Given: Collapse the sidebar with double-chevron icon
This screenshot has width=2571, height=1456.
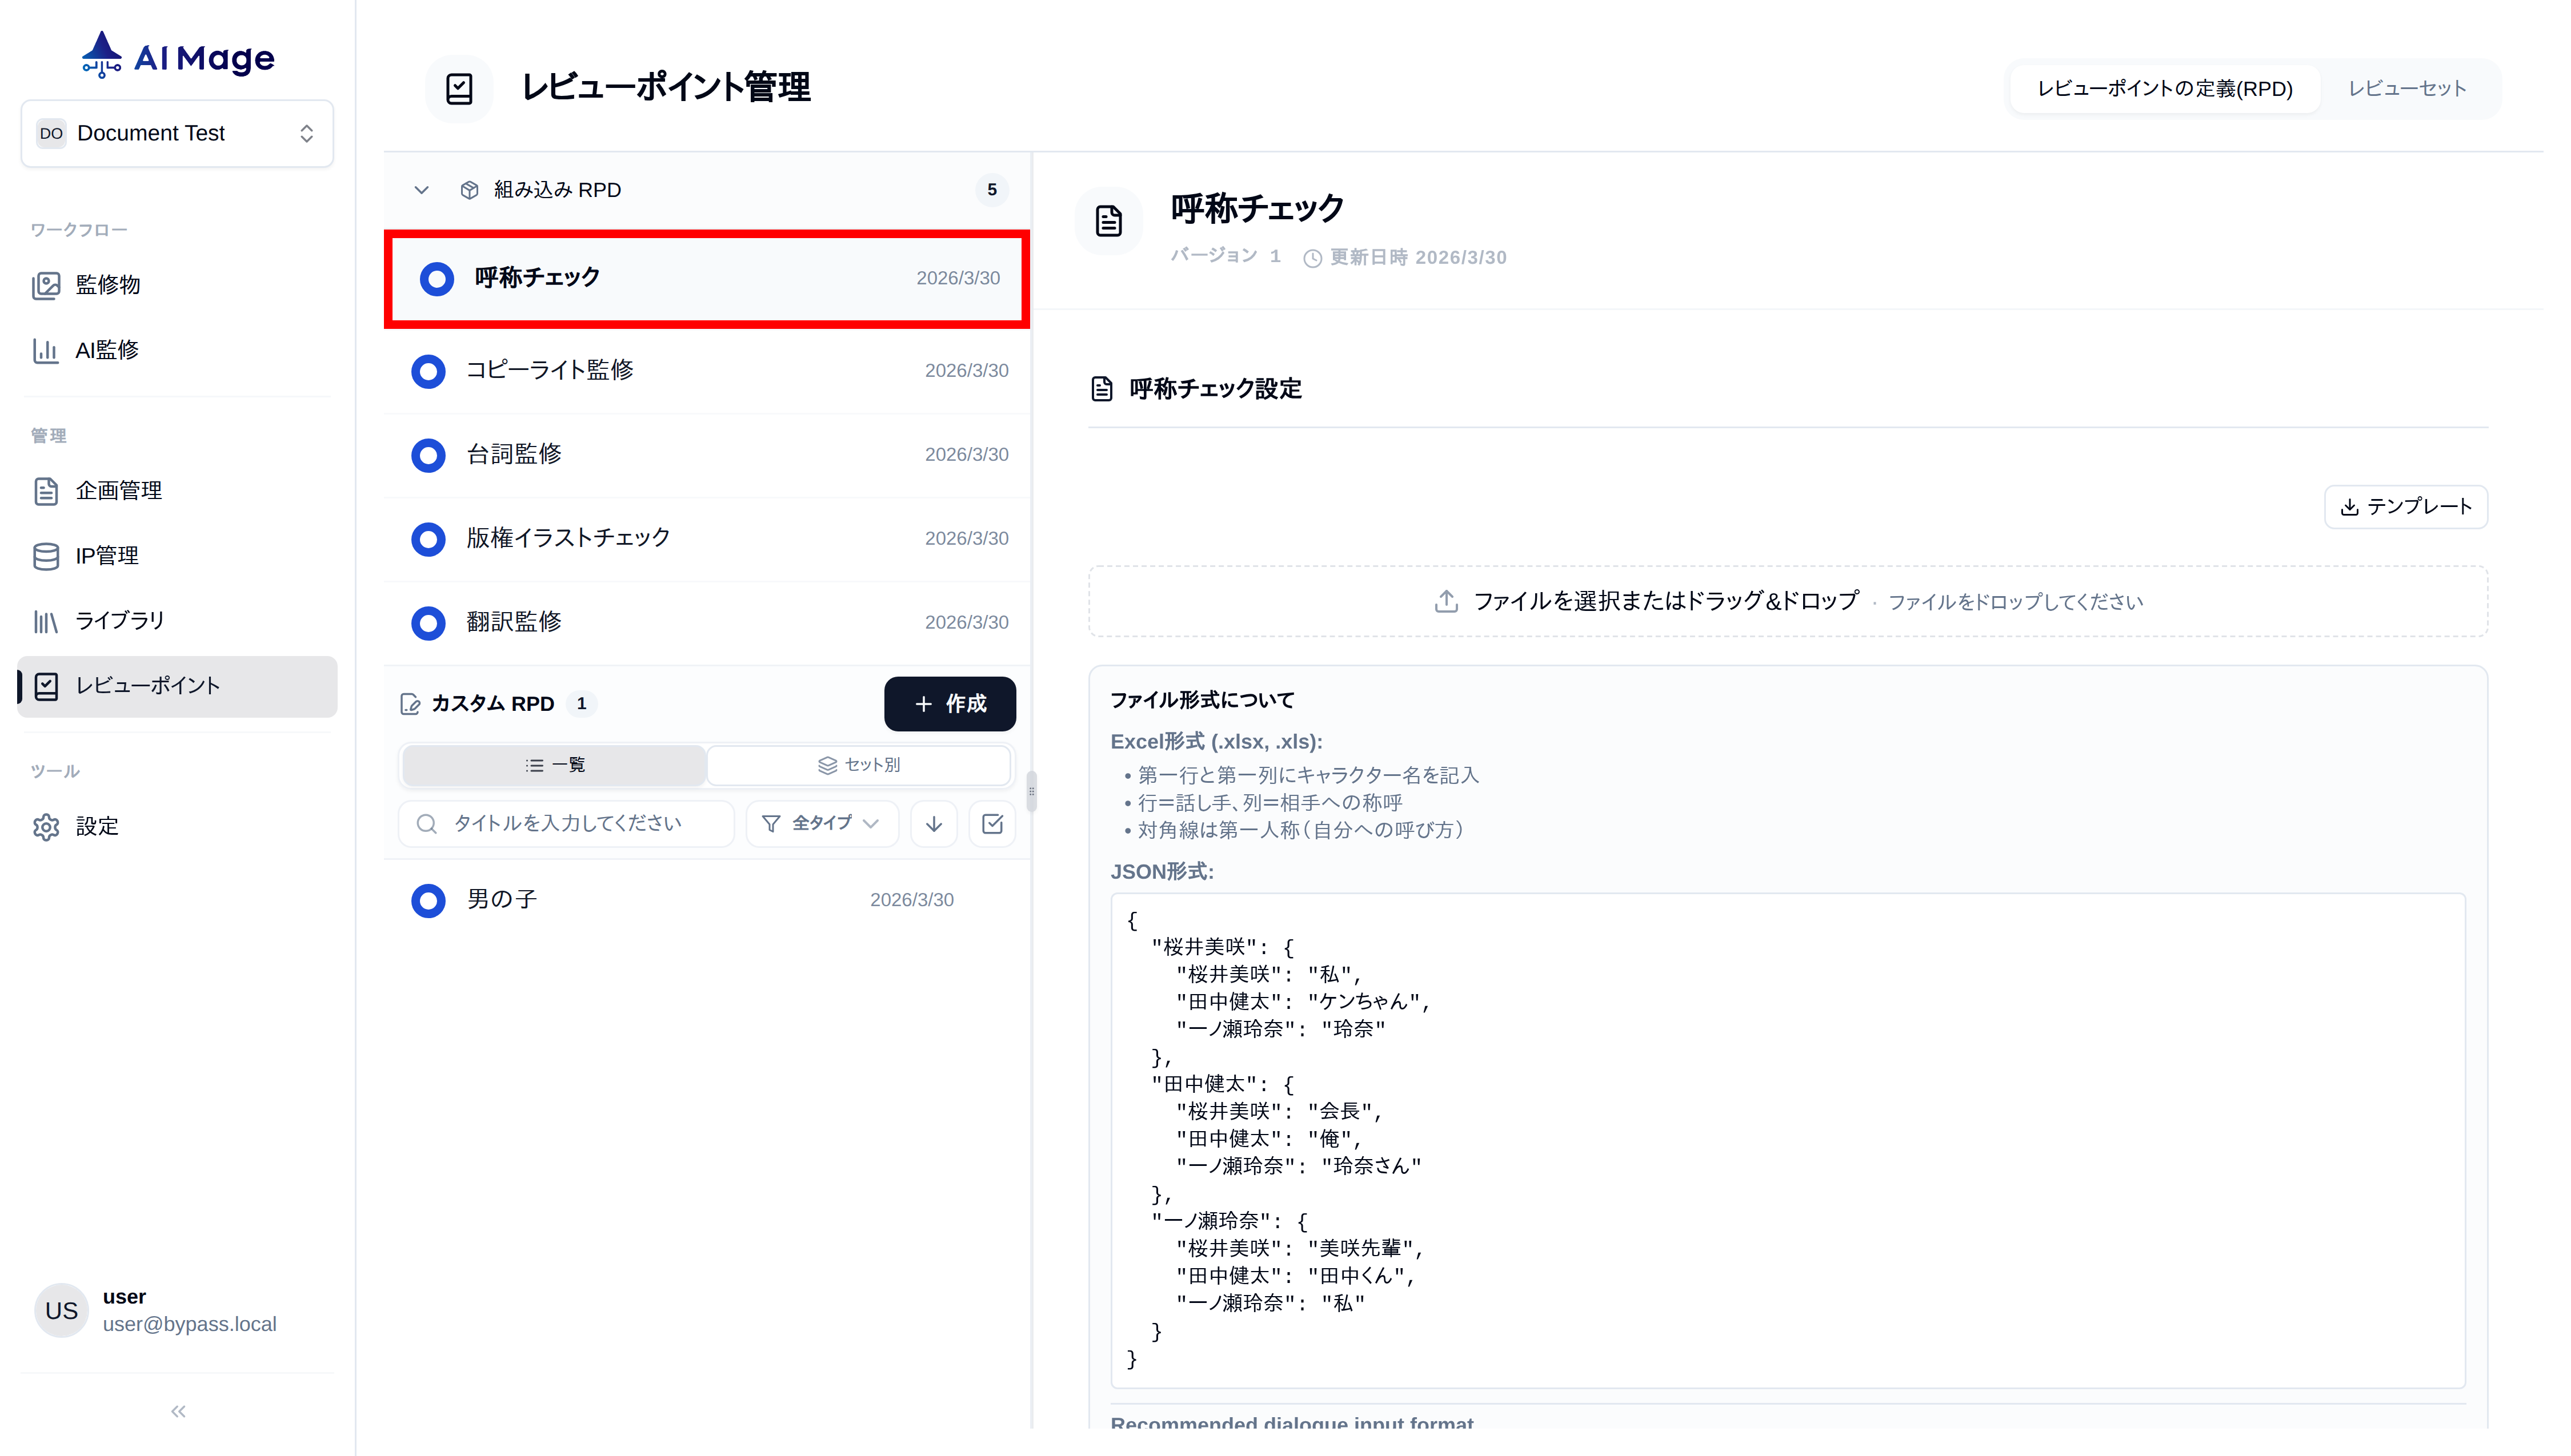Looking at the screenshot, I should pos(178,1411).
